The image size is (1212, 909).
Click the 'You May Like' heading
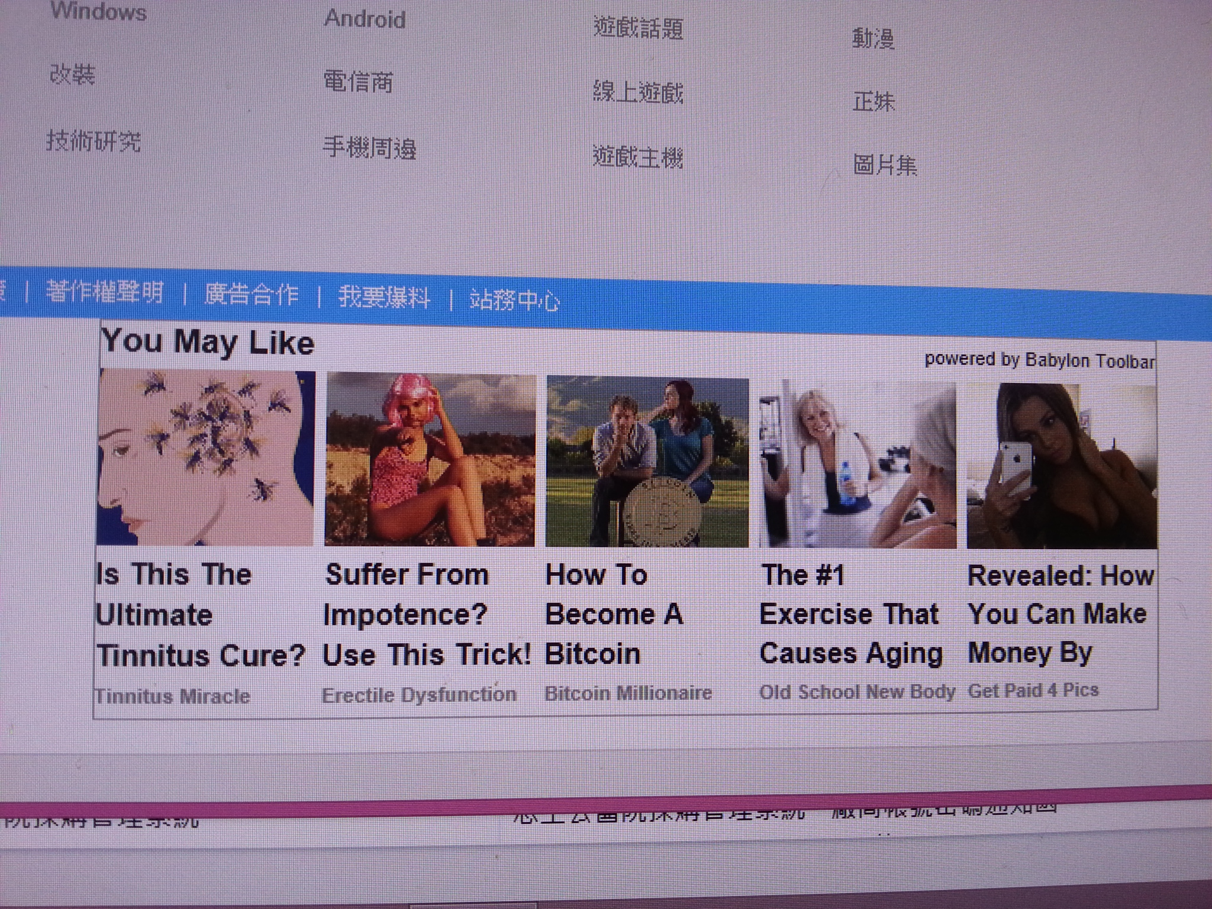(x=207, y=343)
